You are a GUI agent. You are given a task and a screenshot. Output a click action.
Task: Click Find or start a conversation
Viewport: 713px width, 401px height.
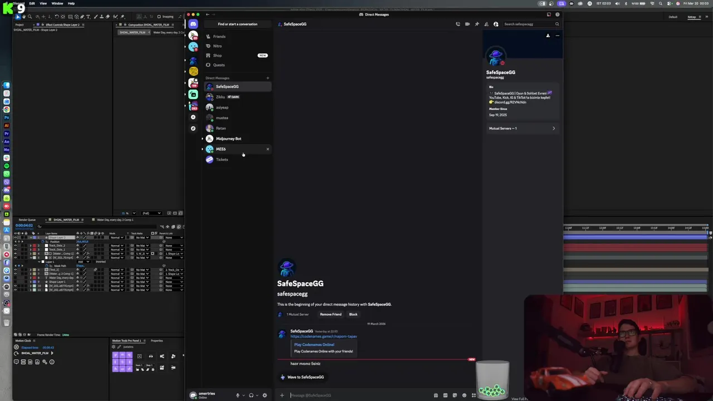pyautogui.click(x=238, y=24)
